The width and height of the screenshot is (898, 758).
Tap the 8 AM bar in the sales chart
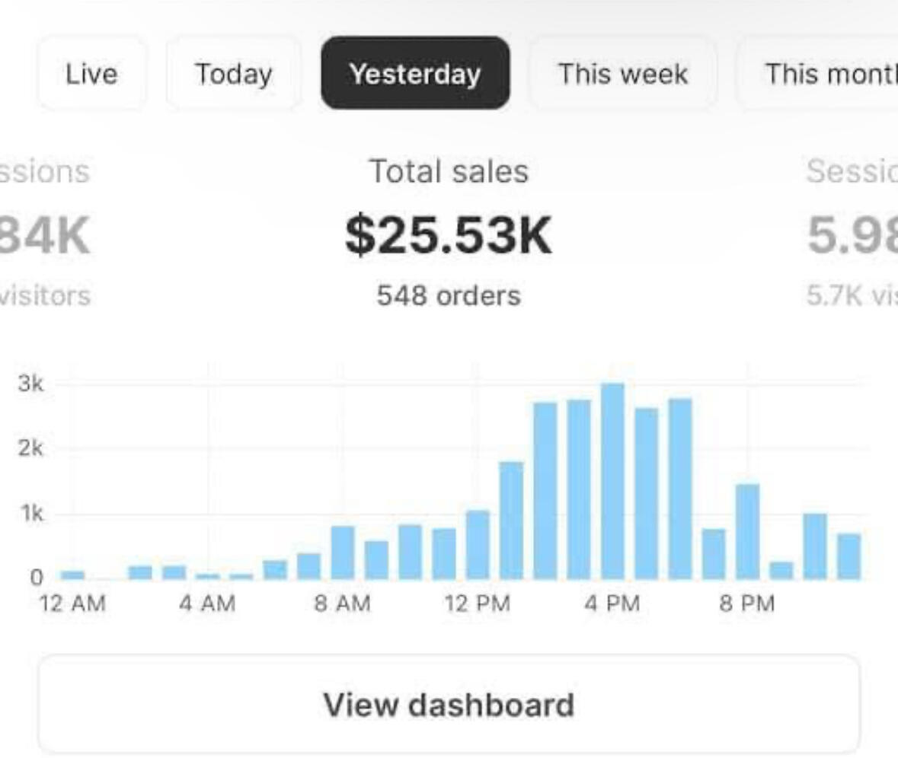pos(343,553)
